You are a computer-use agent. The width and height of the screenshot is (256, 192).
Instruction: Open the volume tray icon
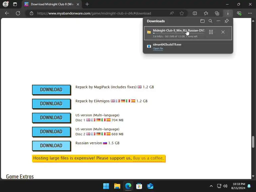(x=225, y=186)
